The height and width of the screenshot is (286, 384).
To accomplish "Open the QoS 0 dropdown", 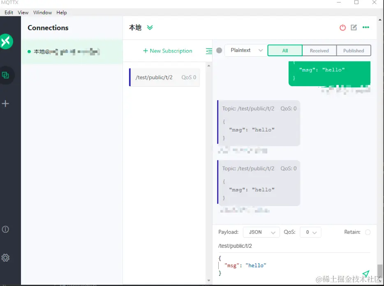I will (x=310, y=232).
